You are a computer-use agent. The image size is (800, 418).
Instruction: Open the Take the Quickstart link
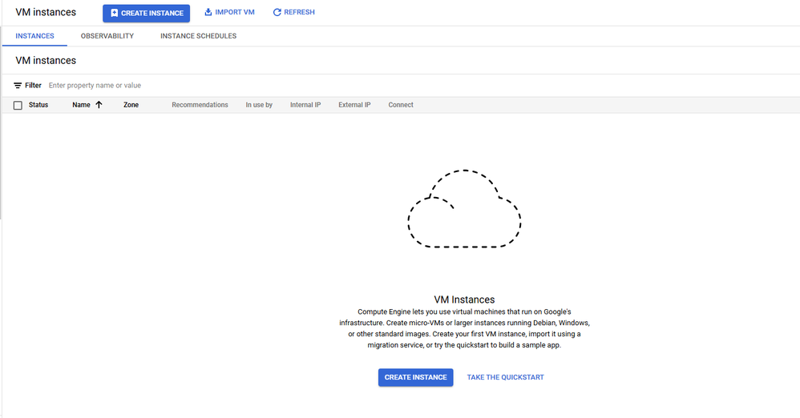point(506,378)
